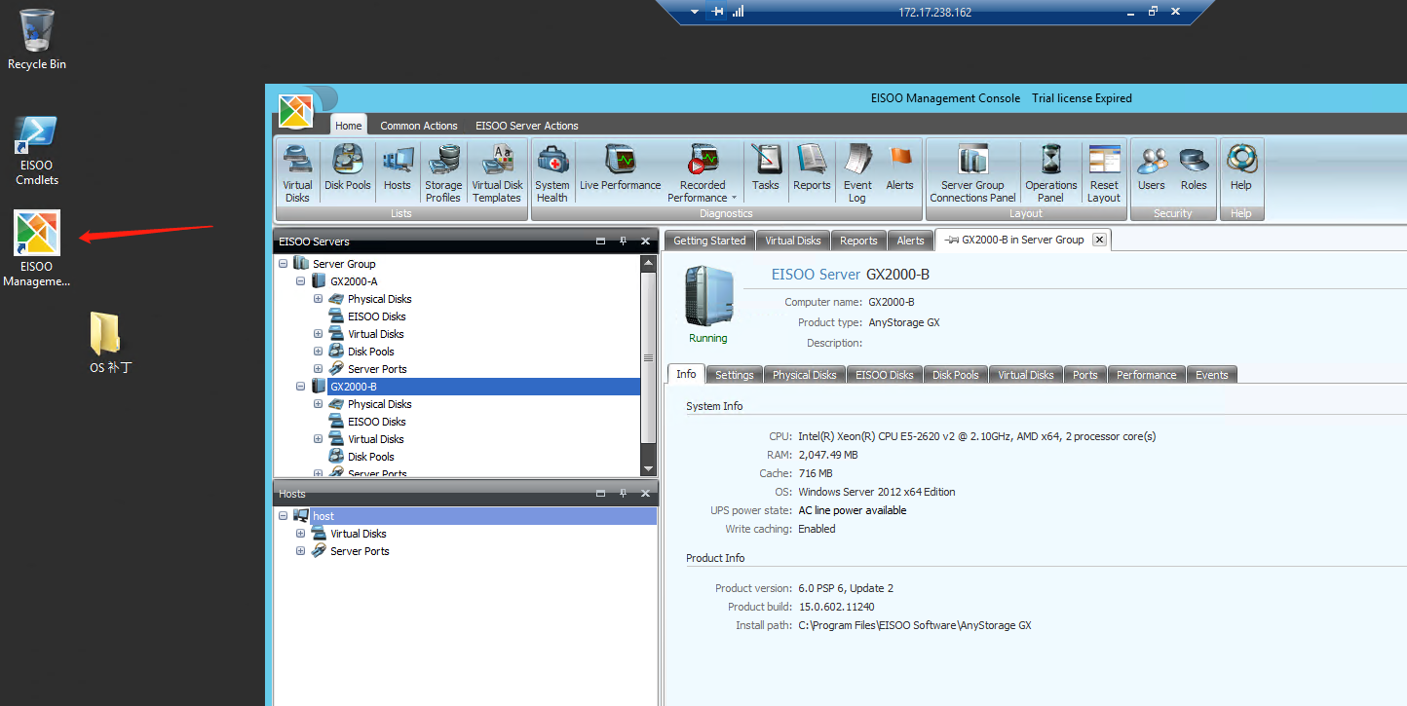The image size is (1407, 706).
Task: Show the Operations Panel
Action: (x=1051, y=173)
